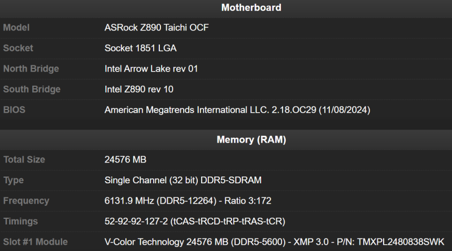The width and height of the screenshot is (452, 251).
Task: Click the 24576 MB total size value
Action: point(125,160)
